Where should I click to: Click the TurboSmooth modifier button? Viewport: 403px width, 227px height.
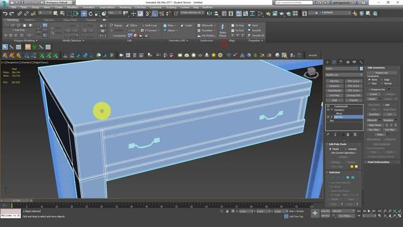(x=334, y=91)
